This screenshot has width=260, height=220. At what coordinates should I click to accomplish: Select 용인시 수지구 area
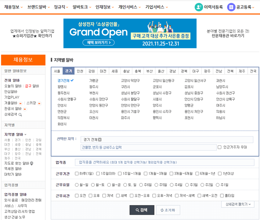(162, 112)
